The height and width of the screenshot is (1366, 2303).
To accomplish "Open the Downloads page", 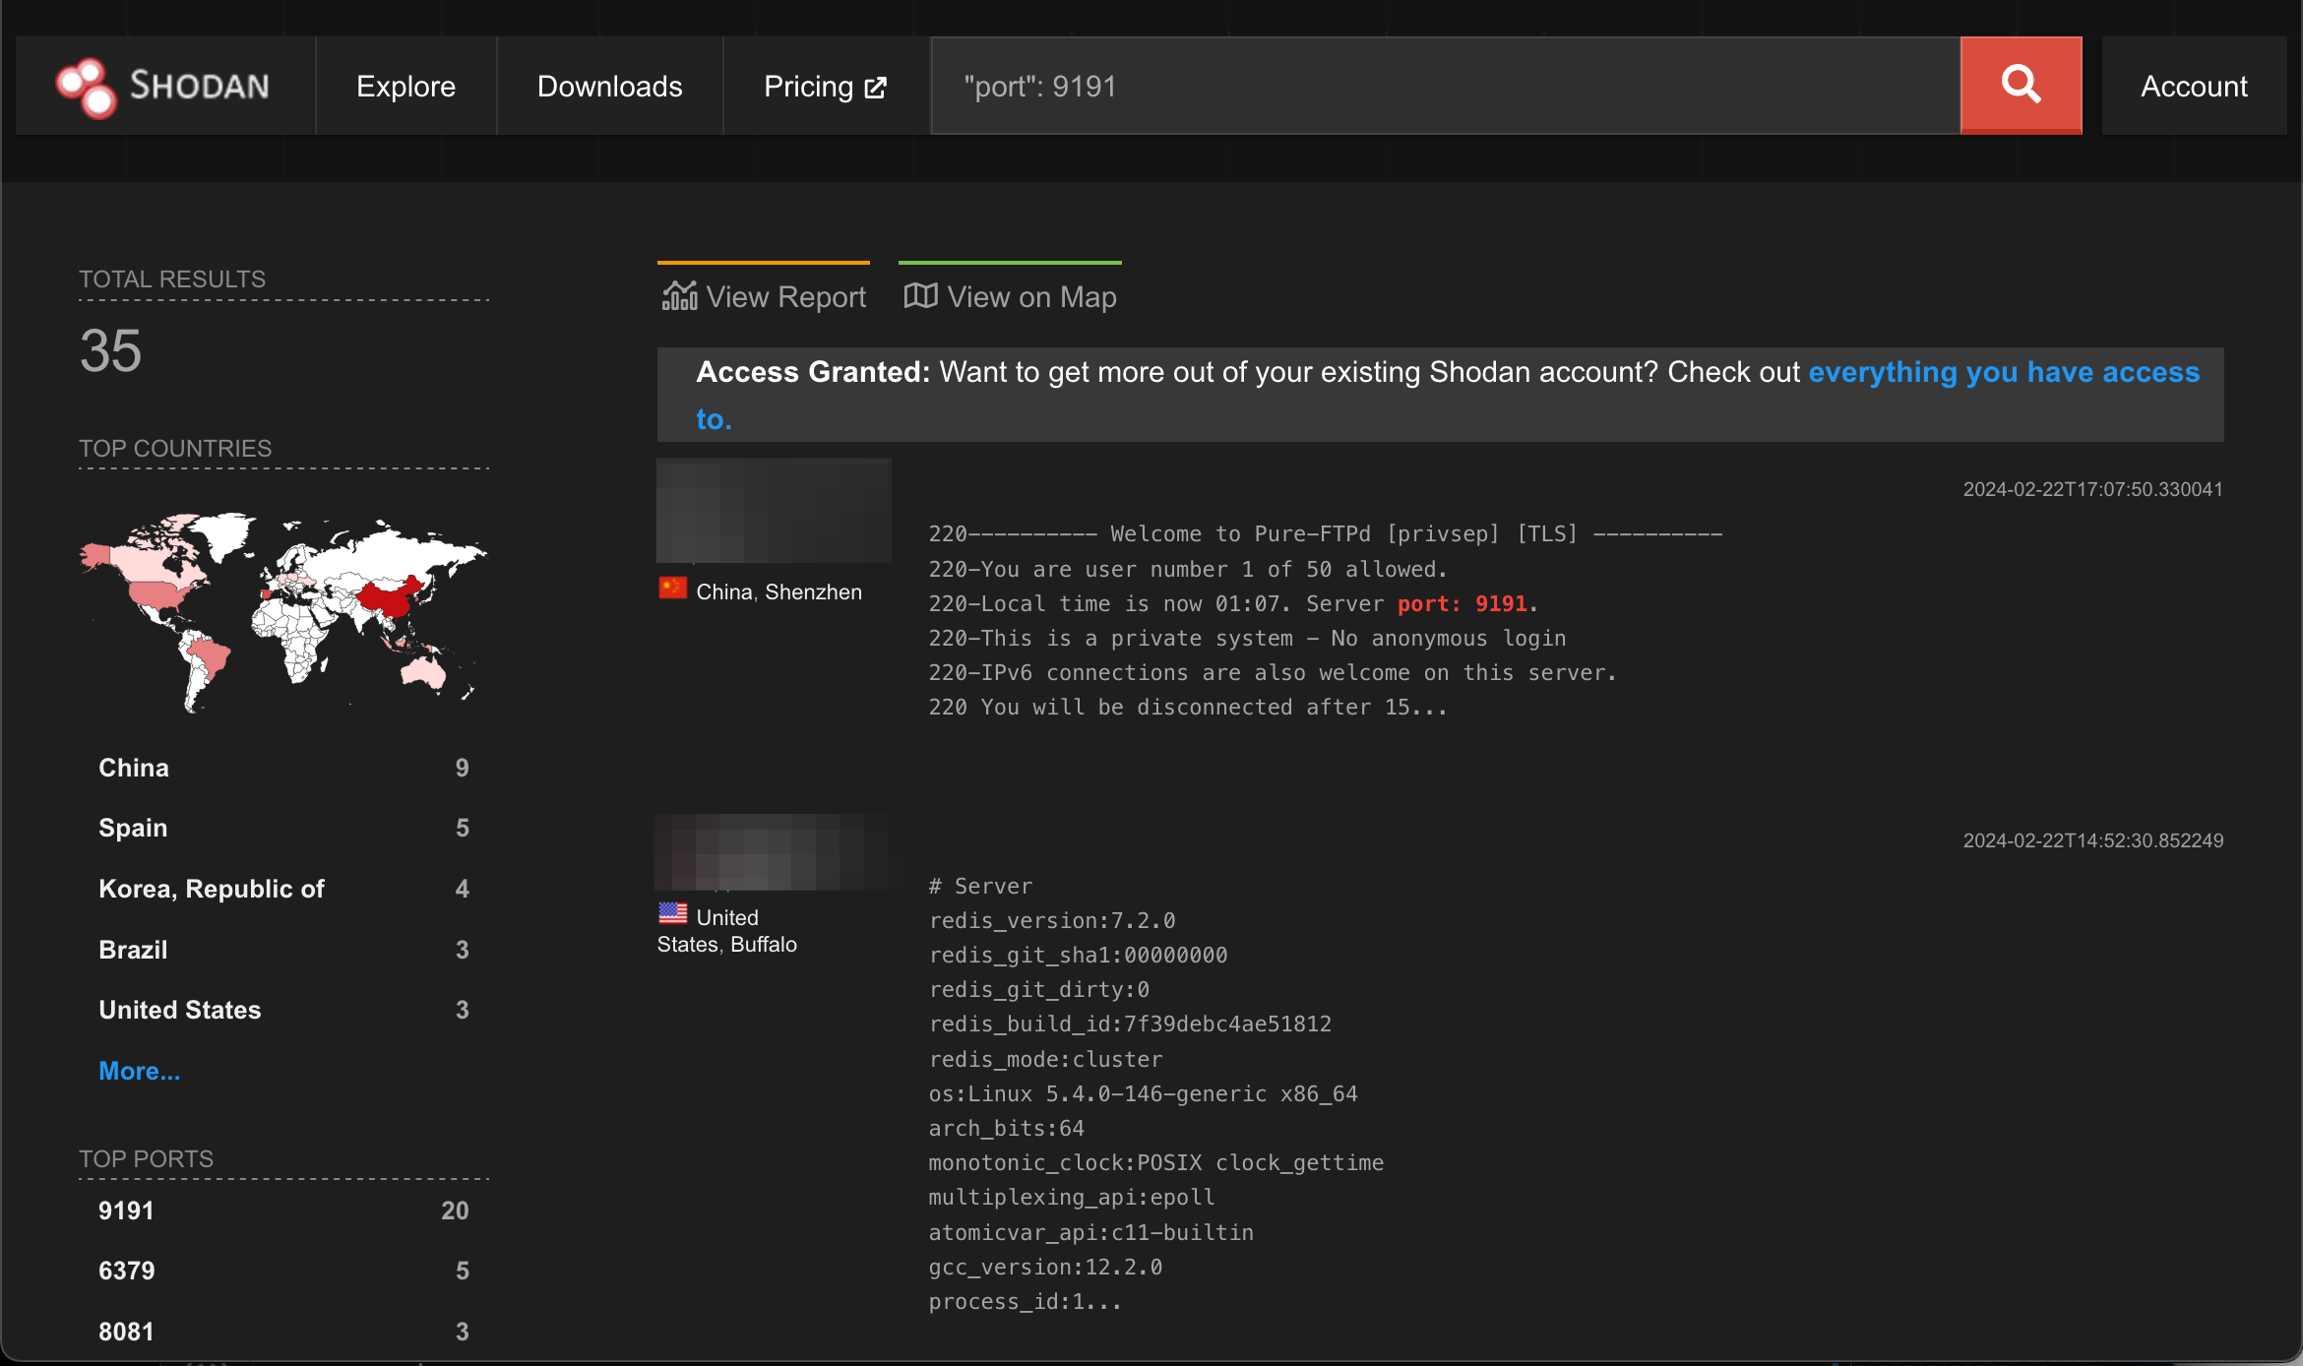I will point(609,87).
